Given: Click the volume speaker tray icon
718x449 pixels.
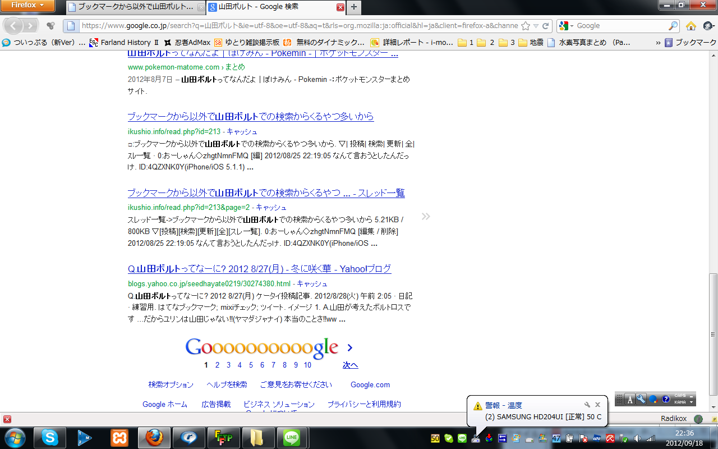Looking at the screenshot, I should [x=637, y=438].
